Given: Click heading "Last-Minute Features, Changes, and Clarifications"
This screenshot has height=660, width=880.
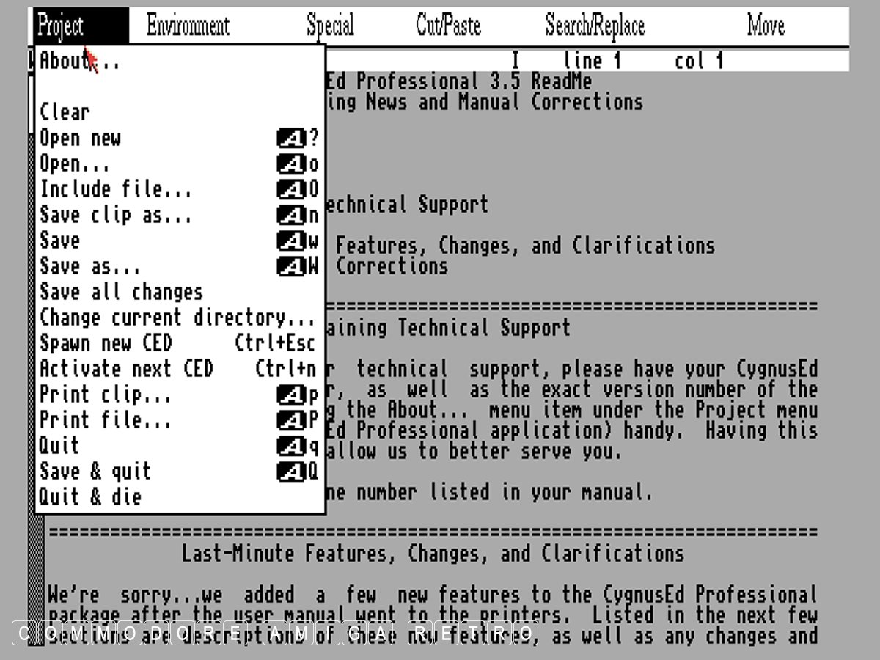Looking at the screenshot, I should 433,553.
